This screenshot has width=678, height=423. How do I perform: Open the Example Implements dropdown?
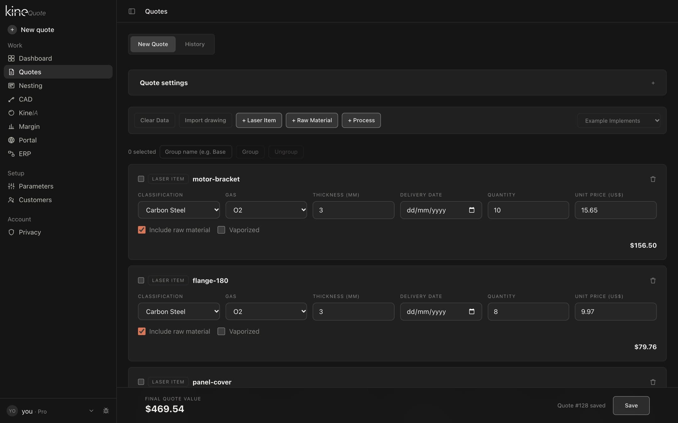[x=619, y=121]
